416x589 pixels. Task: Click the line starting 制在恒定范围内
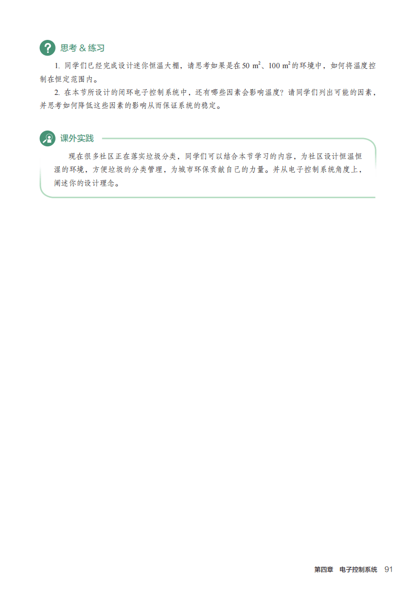click(70, 79)
